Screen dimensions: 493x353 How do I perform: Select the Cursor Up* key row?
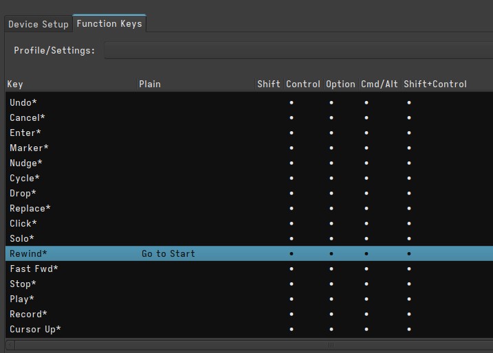click(35, 329)
